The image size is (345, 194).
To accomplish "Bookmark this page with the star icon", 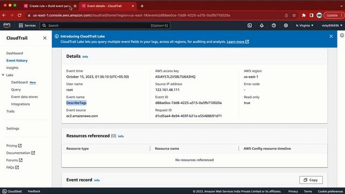I will [294, 15].
